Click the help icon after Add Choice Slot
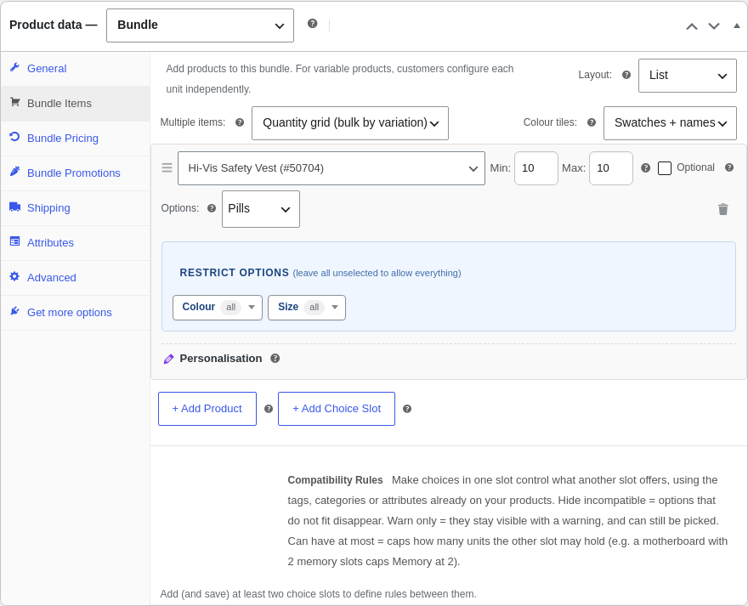The width and height of the screenshot is (748, 606). (x=407, y=409)
